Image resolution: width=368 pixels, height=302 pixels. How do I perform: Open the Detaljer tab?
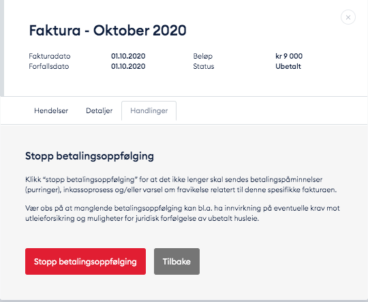click(99, 110)
